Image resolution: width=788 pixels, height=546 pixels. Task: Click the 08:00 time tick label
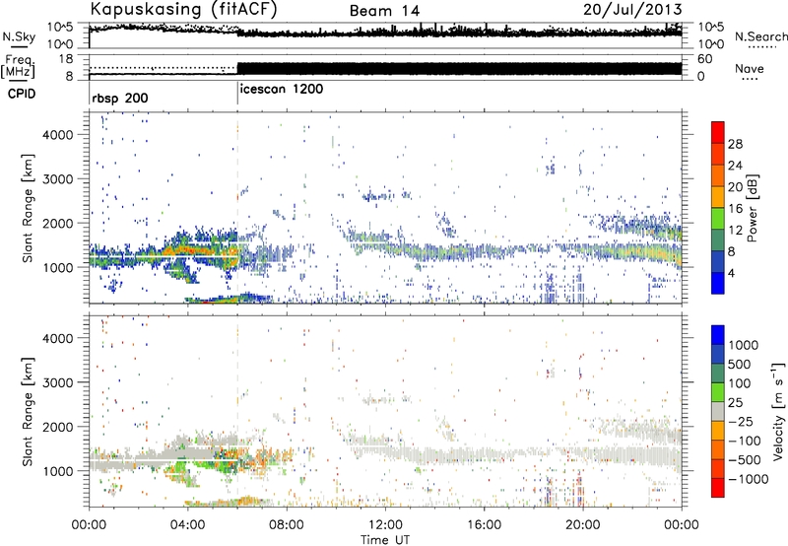(x=287, y=525)
